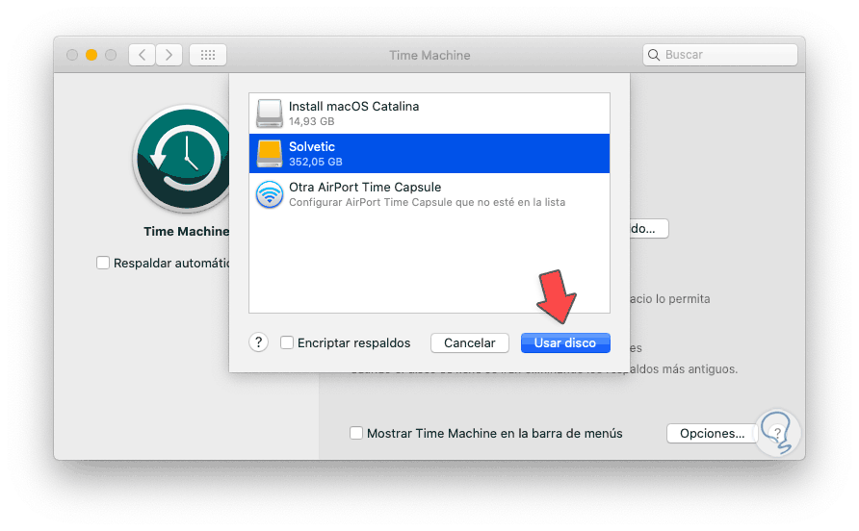The height and width of the screenshot is (531, 859).
Task: Click the Cancelar button
Action: (x=470, y=342)
